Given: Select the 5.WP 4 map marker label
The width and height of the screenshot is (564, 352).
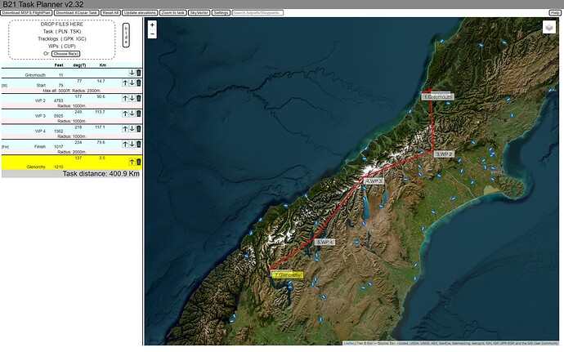Looking at the screenshot, I should pos(325,243).
